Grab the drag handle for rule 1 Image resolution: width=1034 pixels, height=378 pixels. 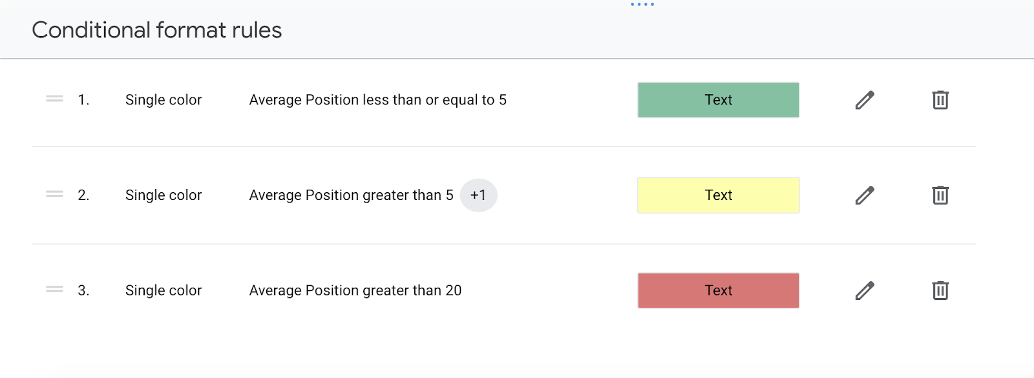coord(54,99)
